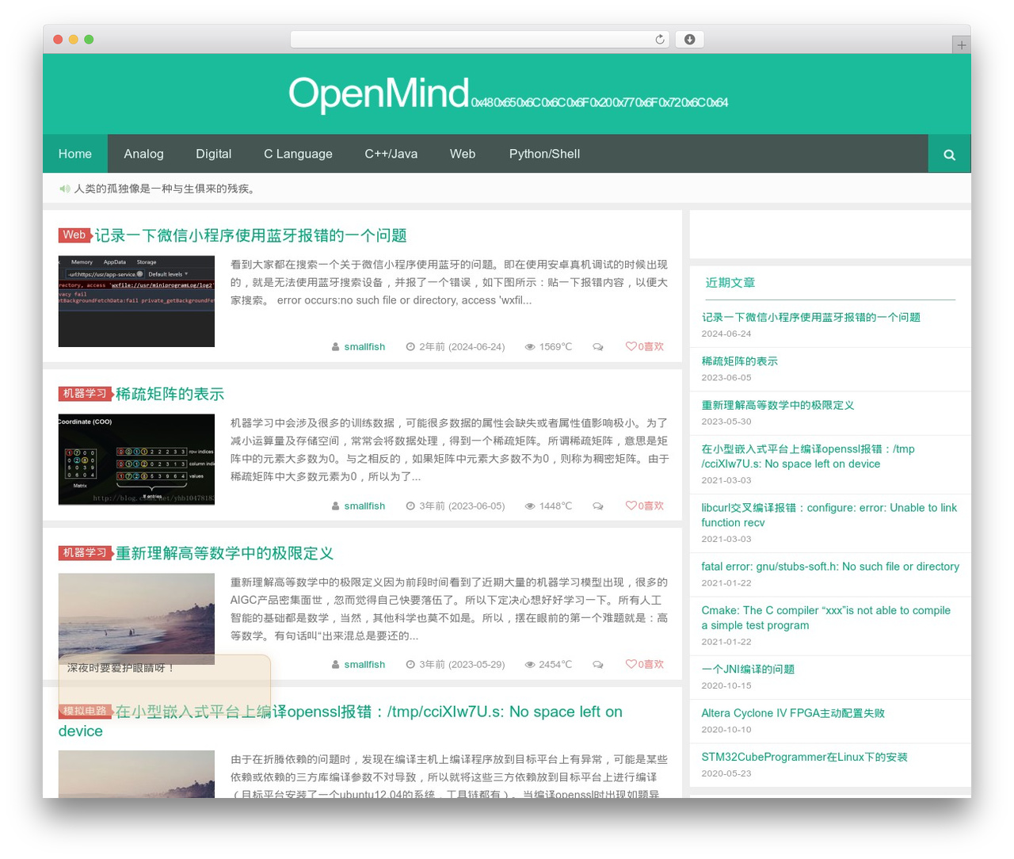Screen dimensions: 1014x859
Task: Open sidebar link about libcurl cross-compile error
Action: click(x=829, y=515)
